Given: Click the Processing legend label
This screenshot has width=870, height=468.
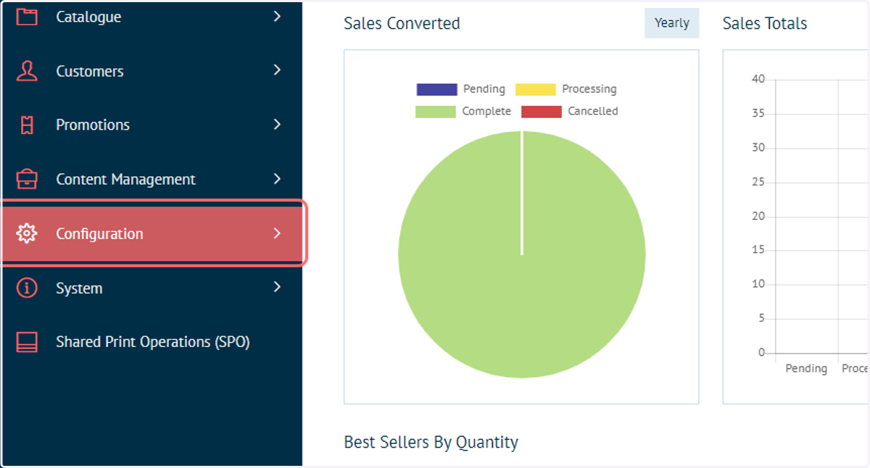Looking at the screenshot, I should [589, 89].
